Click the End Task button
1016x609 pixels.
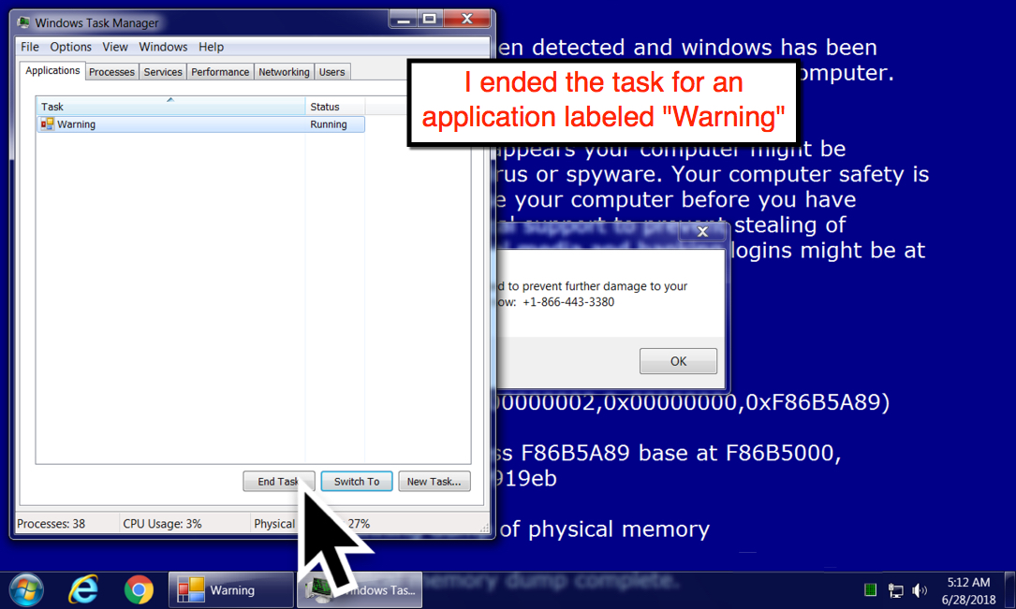pos(279,482)
